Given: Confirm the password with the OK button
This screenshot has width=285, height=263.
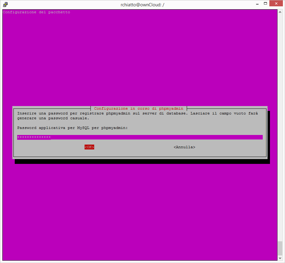Looking at the screenshot, I should point(89,147).
